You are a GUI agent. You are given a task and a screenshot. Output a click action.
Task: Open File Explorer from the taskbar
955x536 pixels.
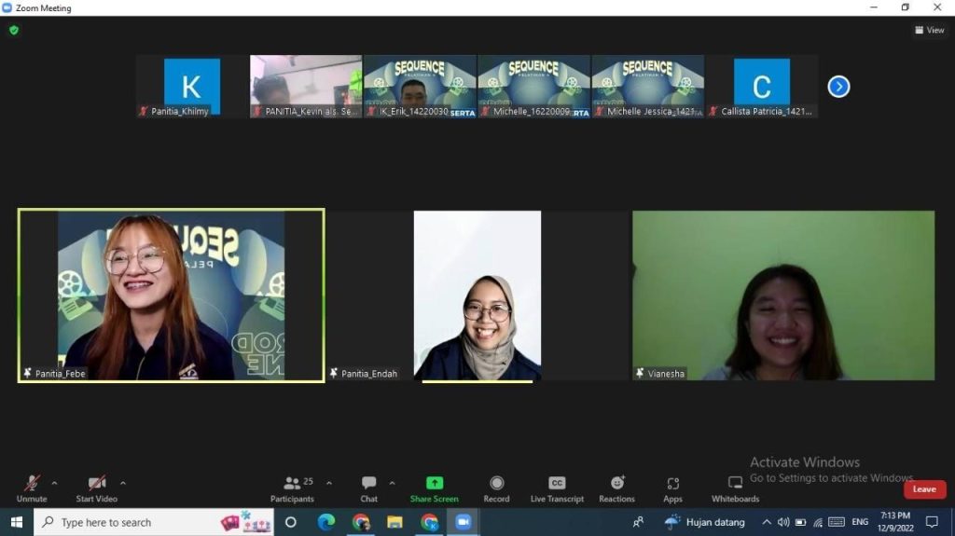click(394, 522)
